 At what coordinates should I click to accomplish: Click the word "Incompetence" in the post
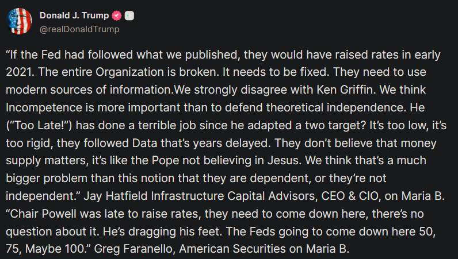(x=44, y=107)
